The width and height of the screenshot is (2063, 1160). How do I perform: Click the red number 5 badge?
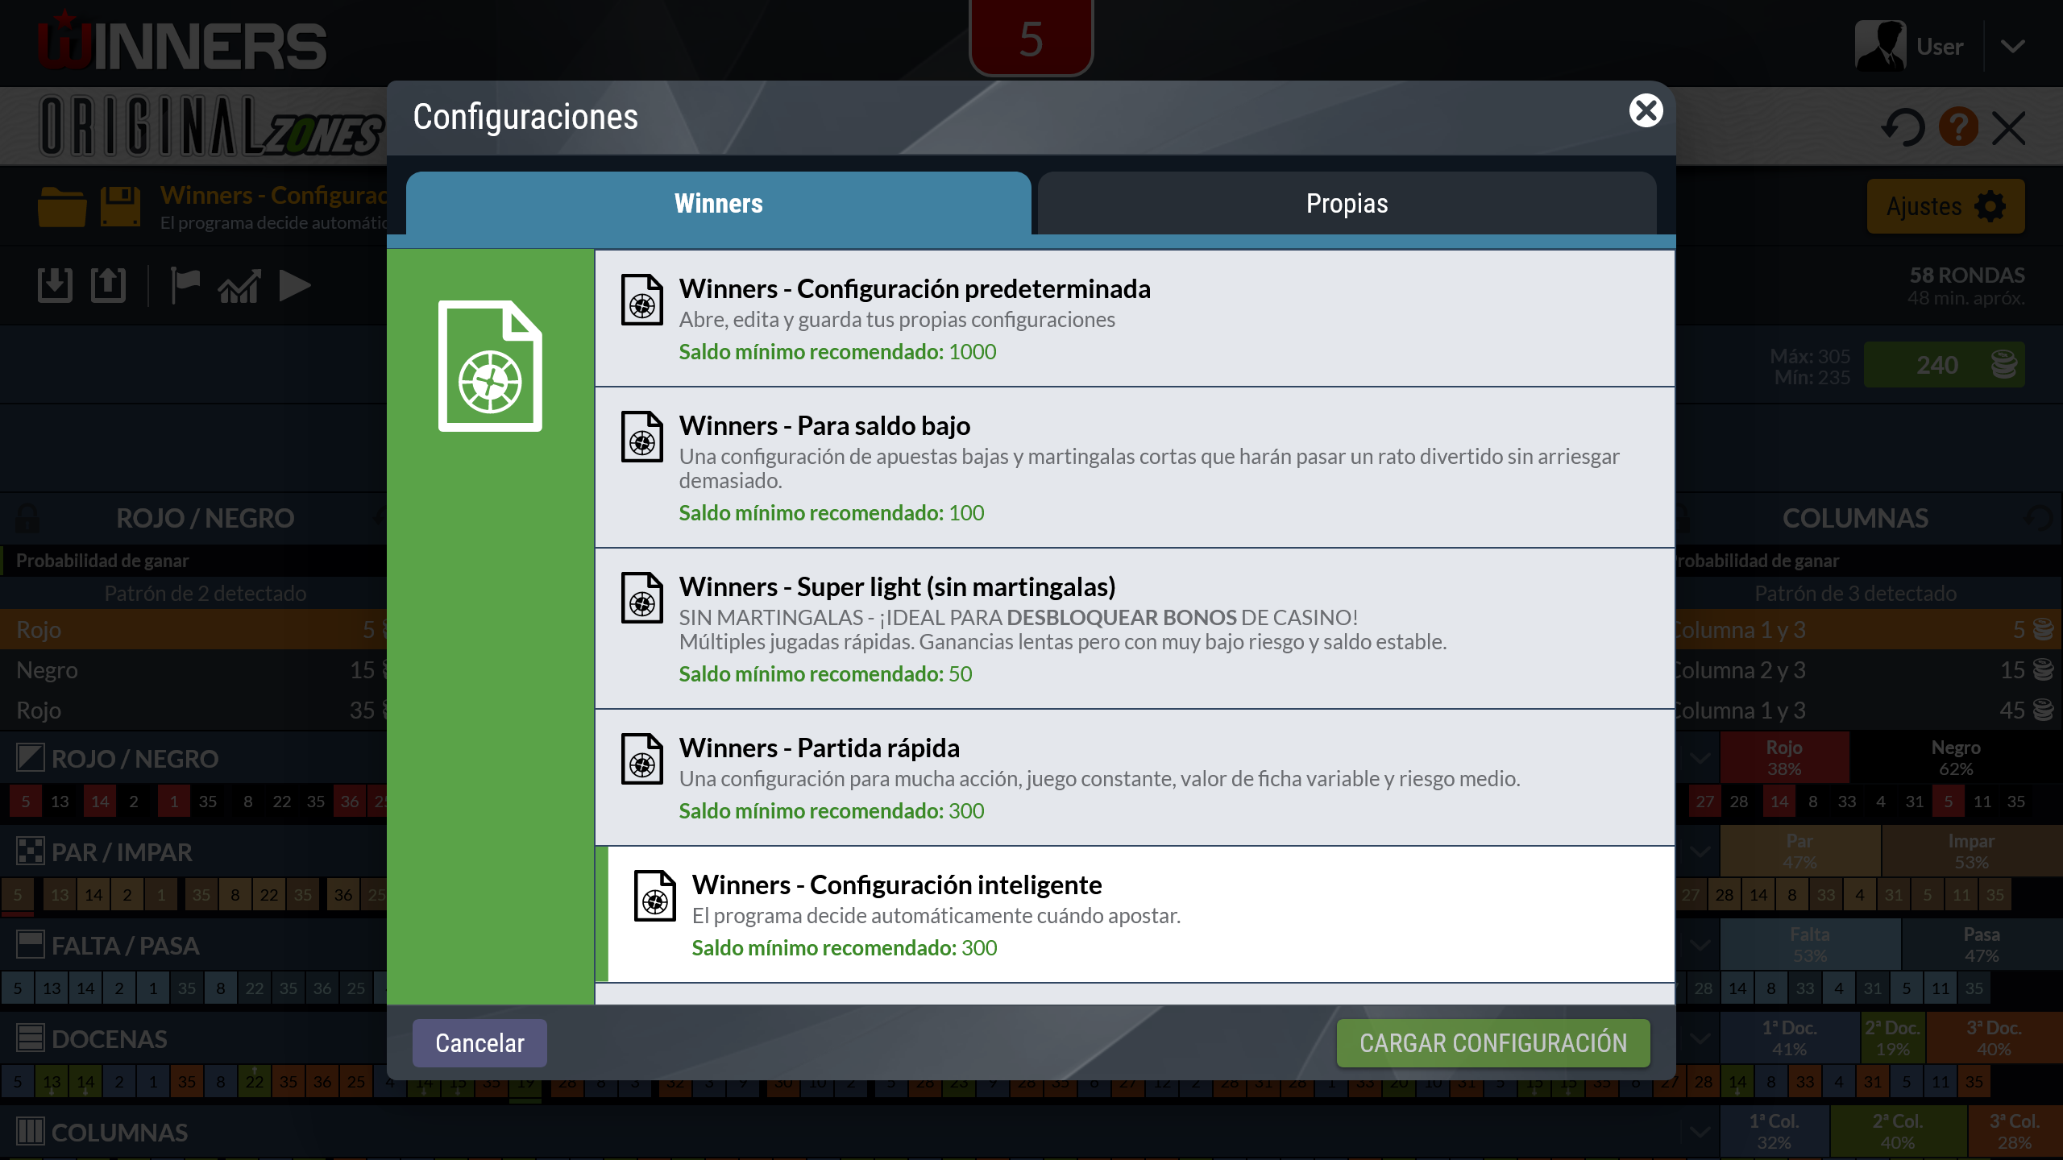point(1031,38)
